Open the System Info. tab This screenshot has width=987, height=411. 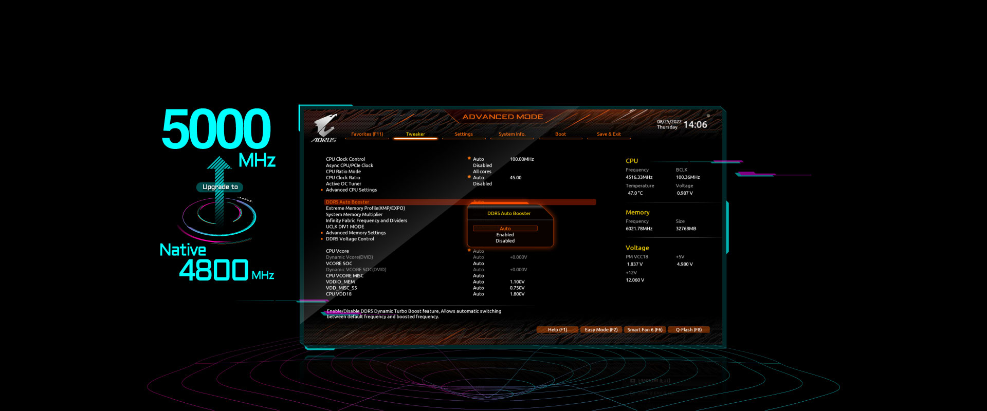pyautogui.click(x=511, y=134)
